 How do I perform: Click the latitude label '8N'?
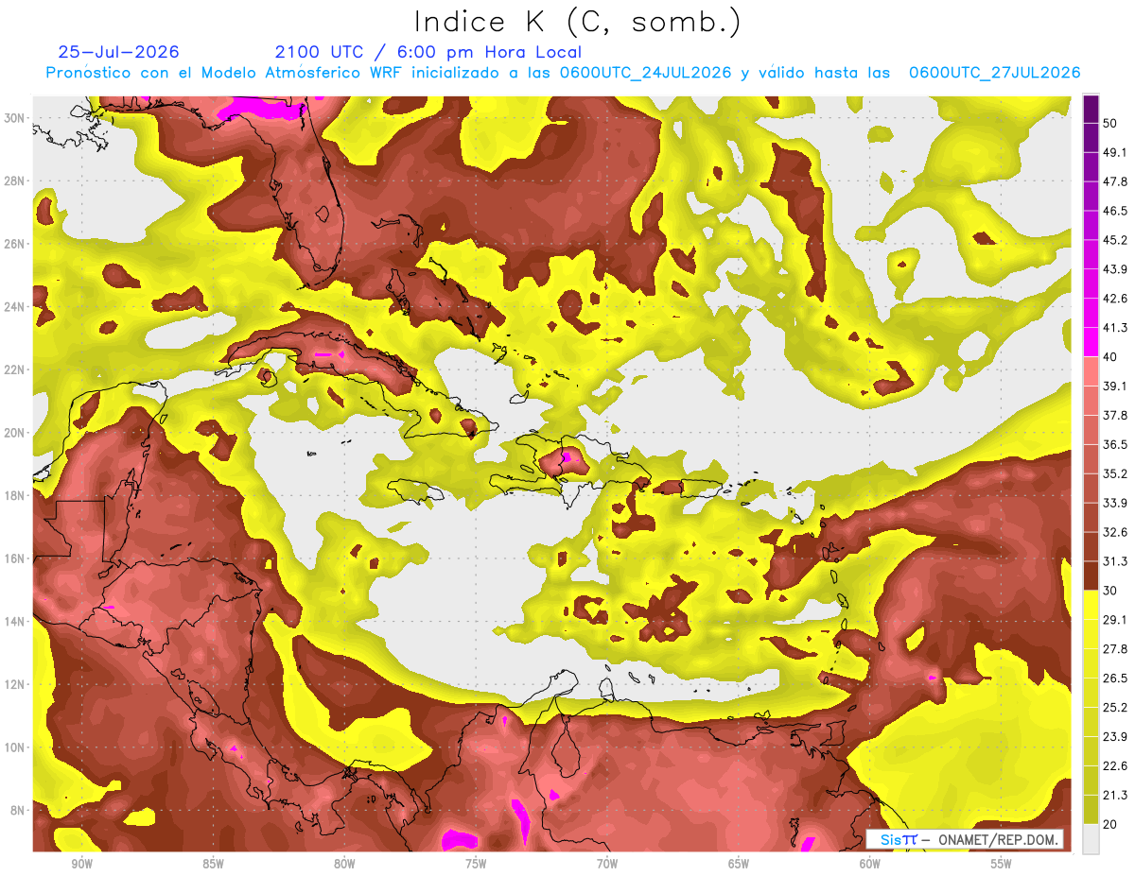(x=18, y=811)
